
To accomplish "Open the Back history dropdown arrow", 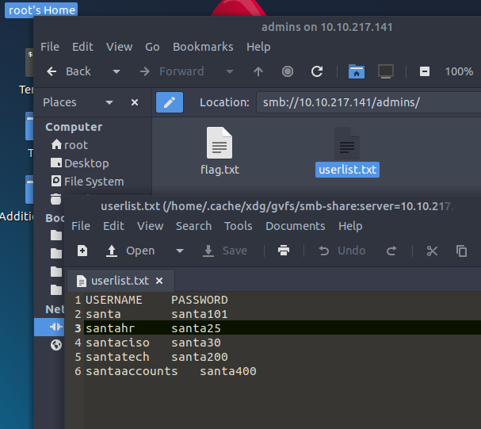I will [x=116, y=71].
